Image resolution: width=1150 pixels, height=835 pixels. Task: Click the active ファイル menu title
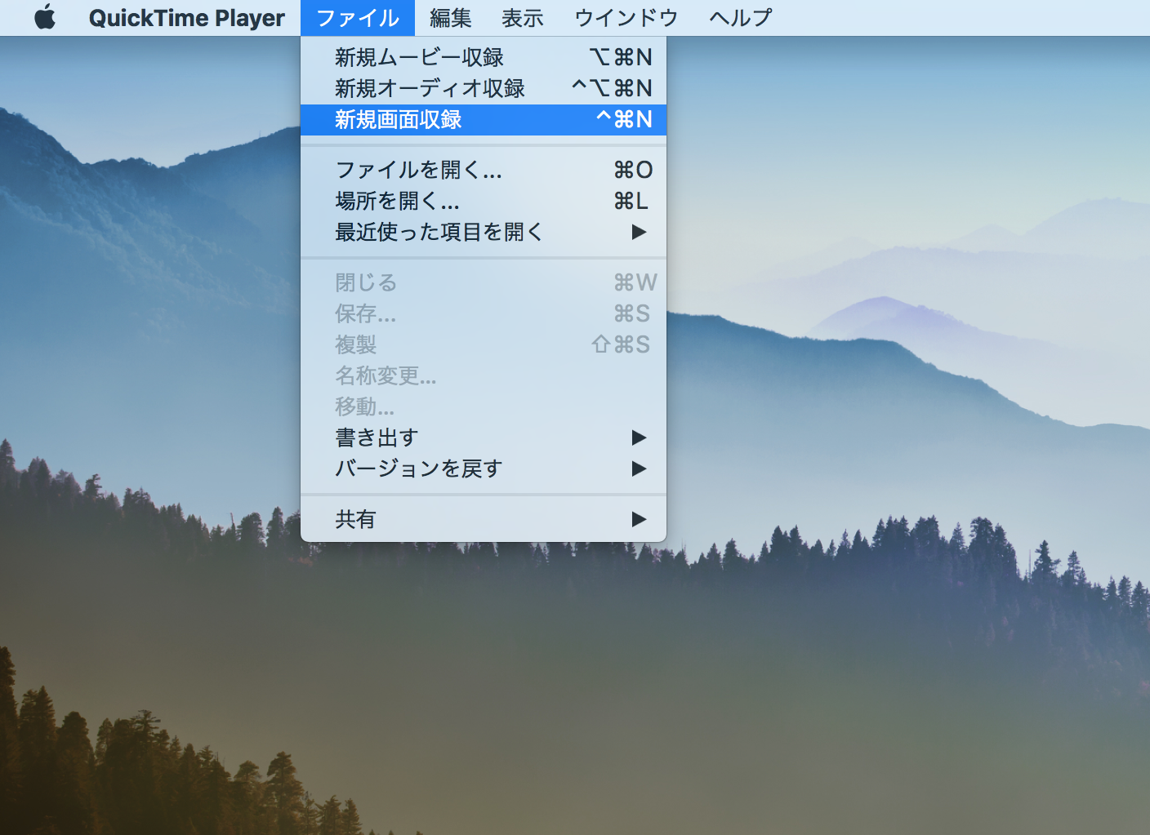(358, 17)
